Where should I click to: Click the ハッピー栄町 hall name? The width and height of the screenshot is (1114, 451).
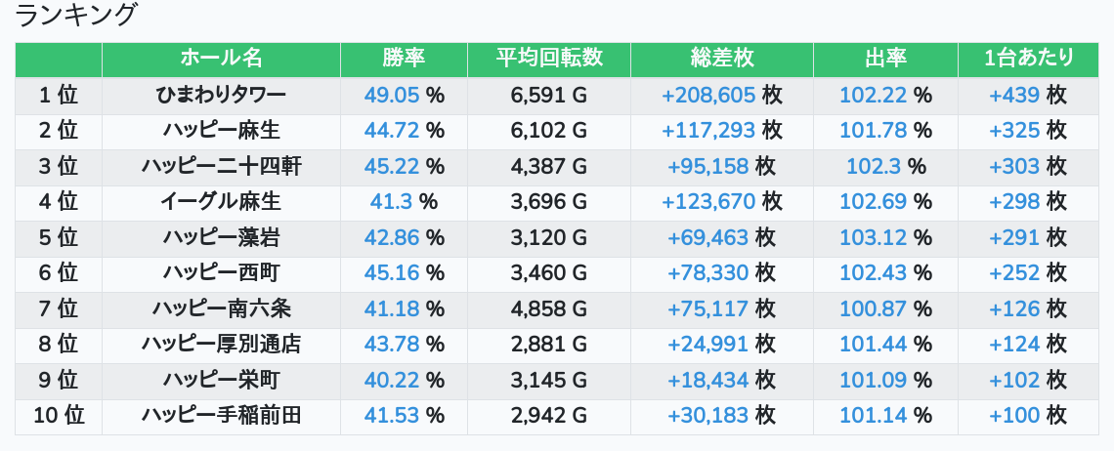(x=221, y=380)
